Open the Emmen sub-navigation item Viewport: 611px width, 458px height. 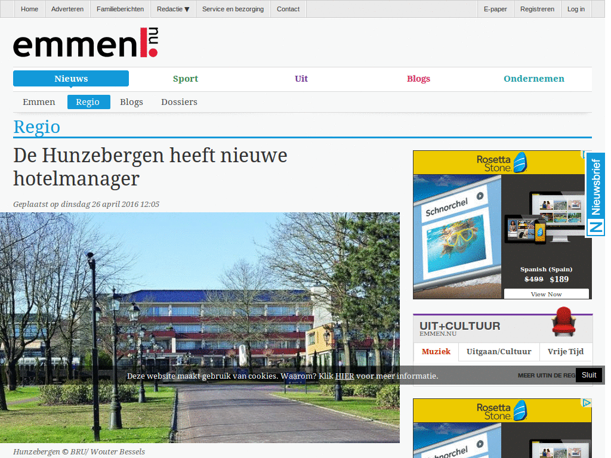39,102
